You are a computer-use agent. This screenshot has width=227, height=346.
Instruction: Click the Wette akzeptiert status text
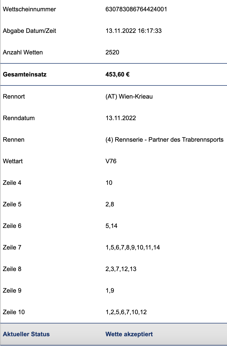129,334
